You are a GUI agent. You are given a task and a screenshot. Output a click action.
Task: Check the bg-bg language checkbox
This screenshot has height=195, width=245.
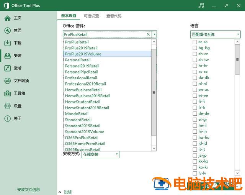195,48
